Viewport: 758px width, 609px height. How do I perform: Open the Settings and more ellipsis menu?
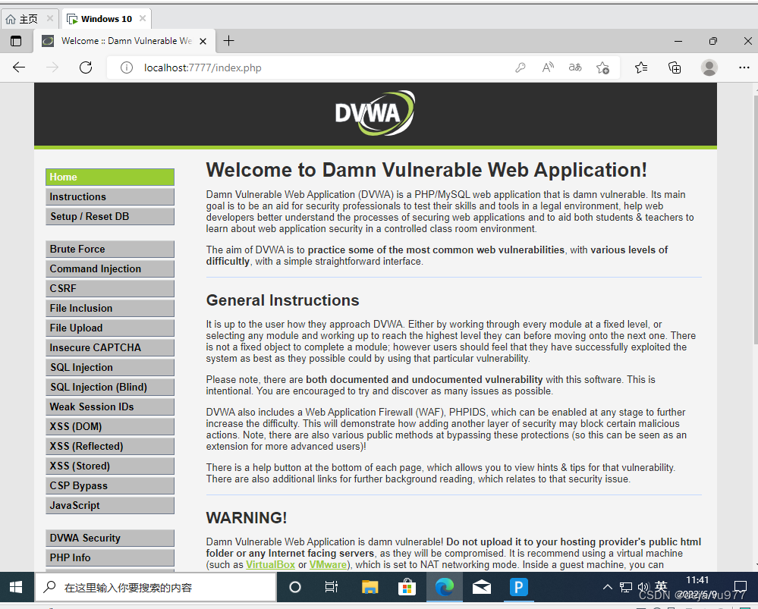(744, 67)
